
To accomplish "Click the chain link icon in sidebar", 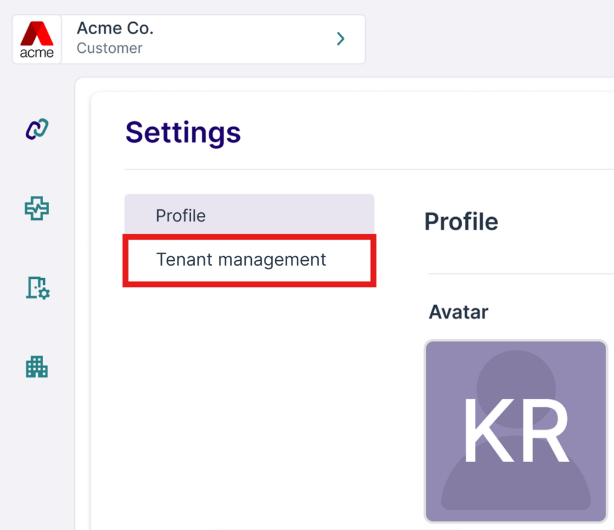I will pyautogui.click(x=37, y=128).
